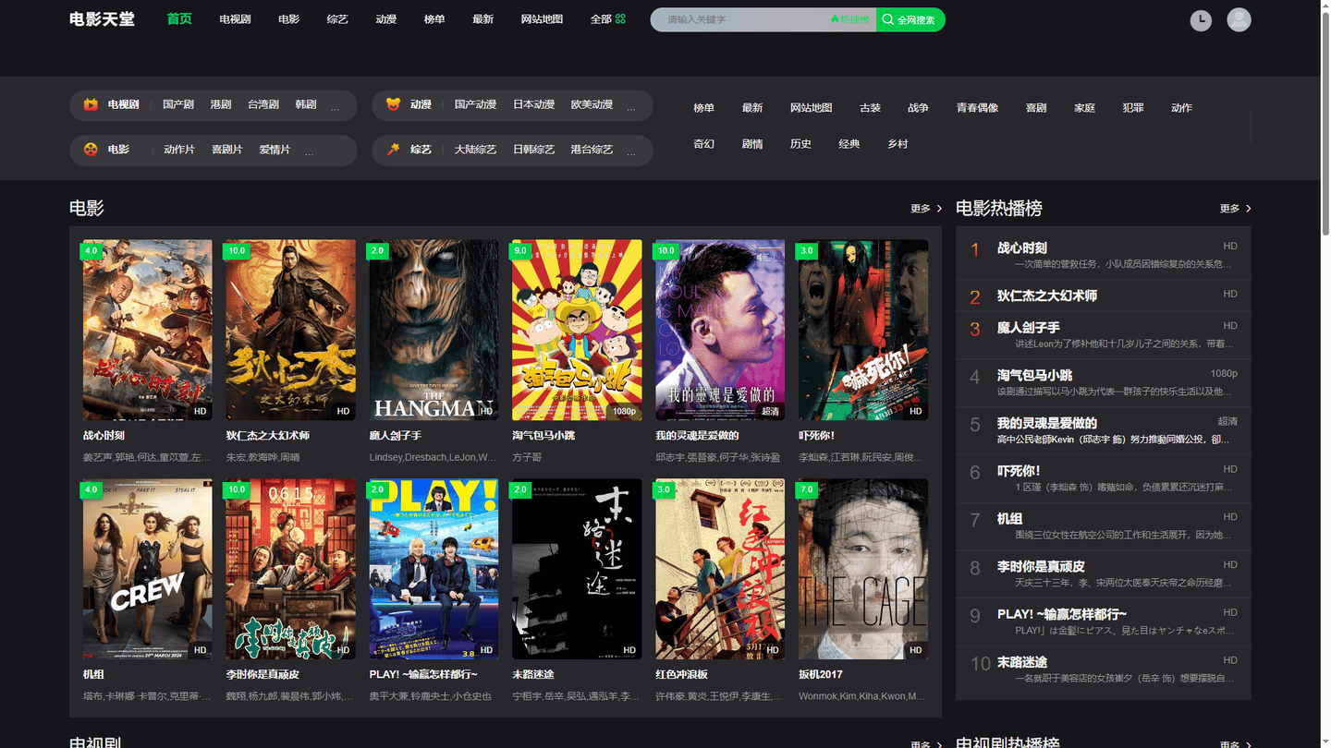This screenshot has height=748, width=1331.
Task: Open 榜单 in top navigation
Action: [434, 19]
